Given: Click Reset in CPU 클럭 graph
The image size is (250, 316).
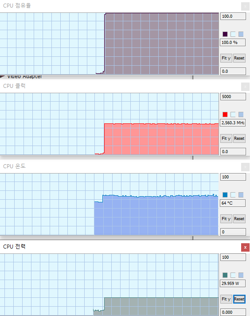Looking at the screenshot, I should [x=239, y=138].
